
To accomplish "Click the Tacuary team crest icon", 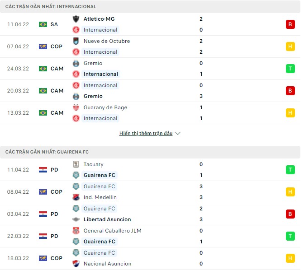I will tap(76, 164).
